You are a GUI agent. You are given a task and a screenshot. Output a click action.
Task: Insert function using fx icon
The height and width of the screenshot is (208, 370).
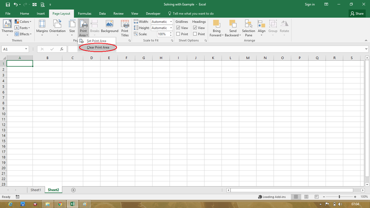[61, 49]
